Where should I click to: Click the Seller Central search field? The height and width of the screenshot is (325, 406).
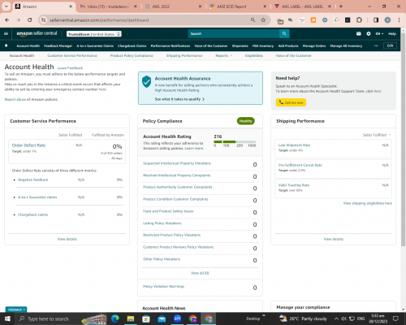[x=234, y=33]
